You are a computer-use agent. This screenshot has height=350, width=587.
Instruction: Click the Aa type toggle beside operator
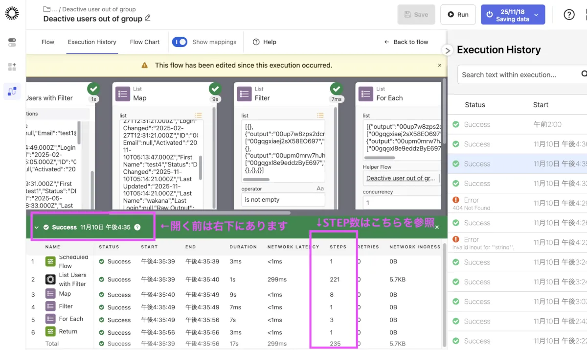point(320,188)
